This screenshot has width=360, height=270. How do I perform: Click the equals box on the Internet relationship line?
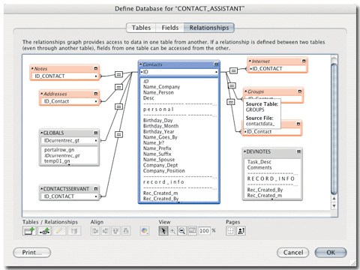(x=233, y=70)
